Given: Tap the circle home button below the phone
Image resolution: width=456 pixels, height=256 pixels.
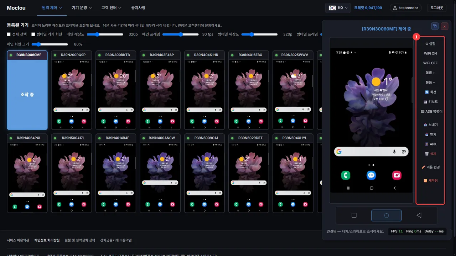Looking at the screenshot, I should tap(386, 215).
